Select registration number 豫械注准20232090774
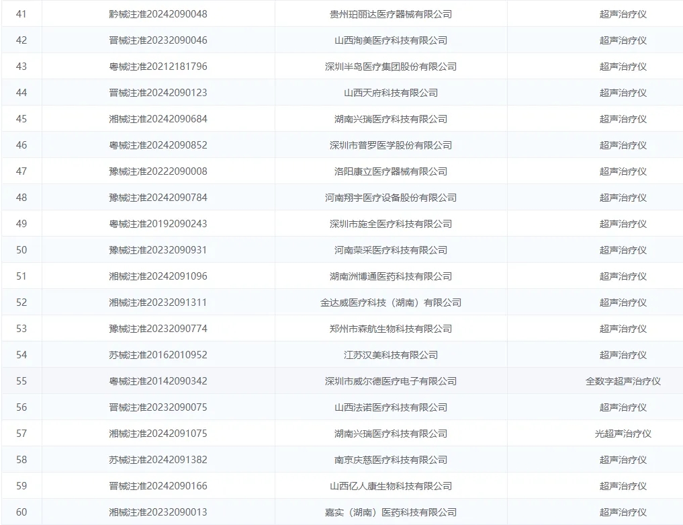This screenshot has height=525, width=683. pos(158,329)
